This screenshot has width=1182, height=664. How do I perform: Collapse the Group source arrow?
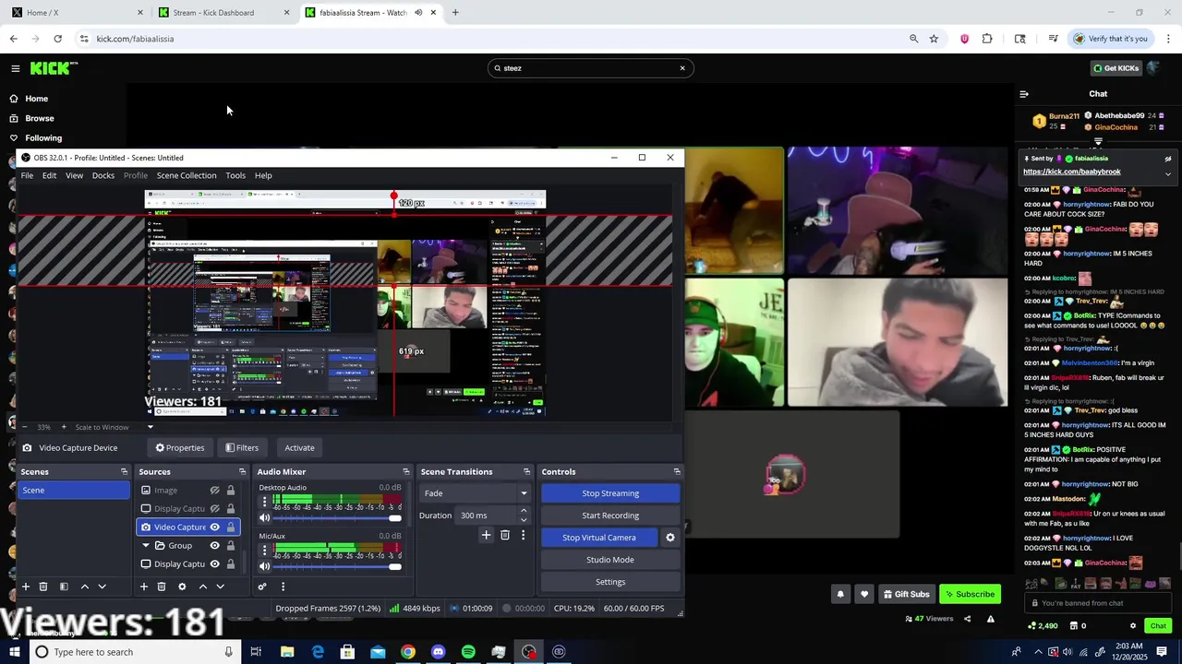click(145, 546)
